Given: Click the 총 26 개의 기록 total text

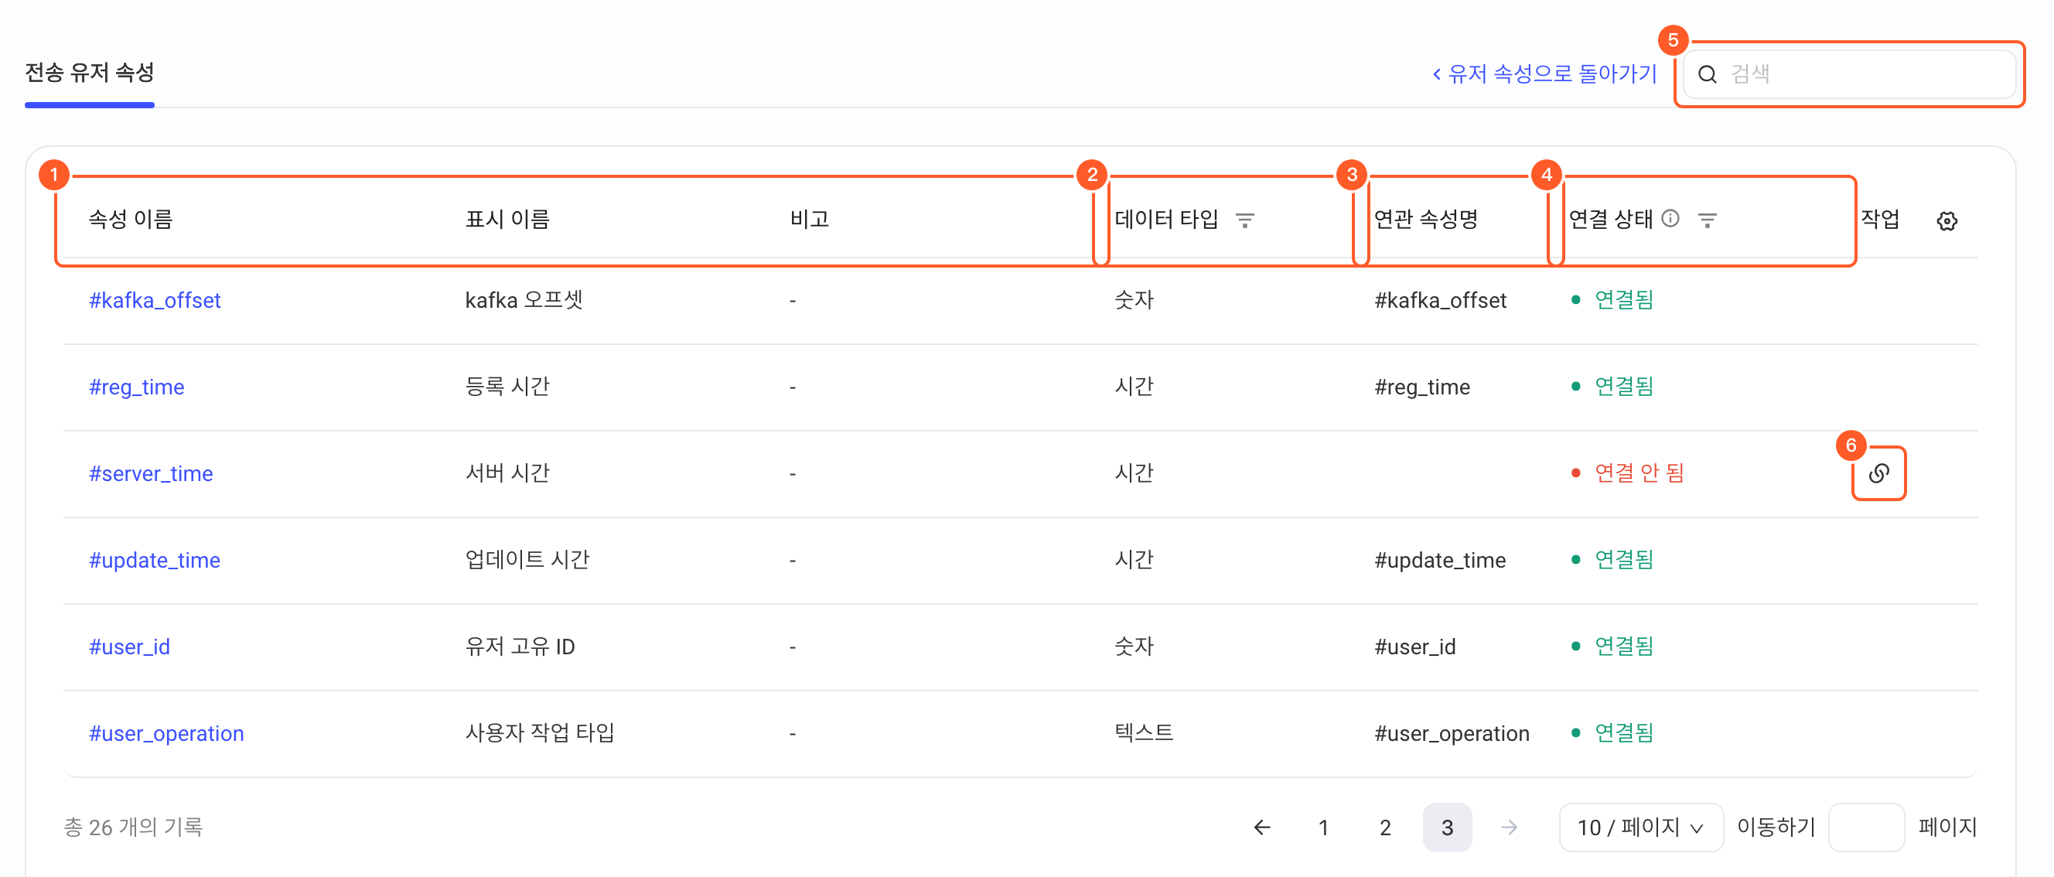Looking at the screenshot, I should tap(133, 828).
